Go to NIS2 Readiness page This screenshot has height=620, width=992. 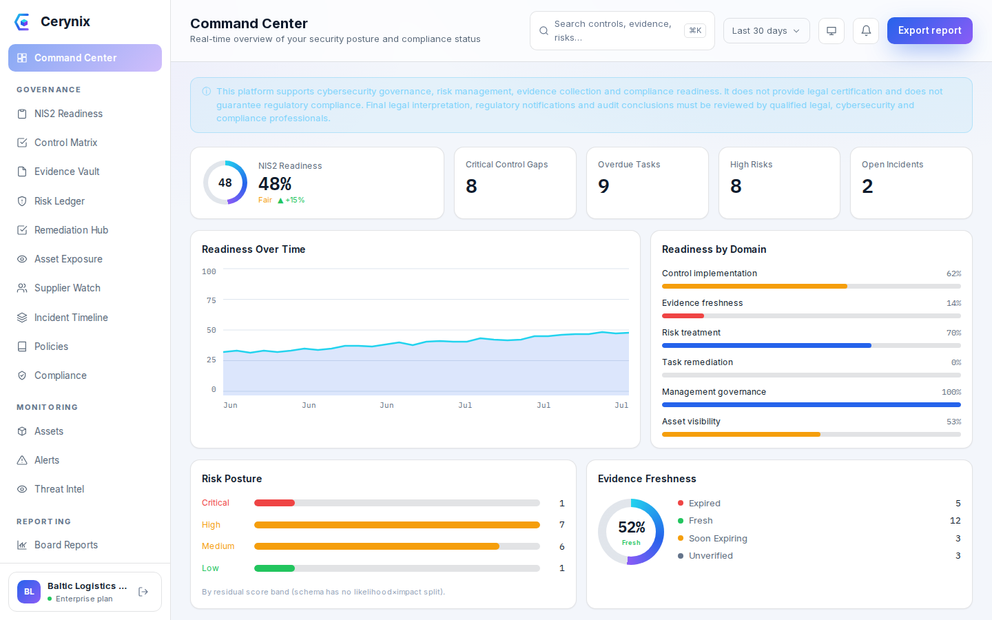(85, 114)
